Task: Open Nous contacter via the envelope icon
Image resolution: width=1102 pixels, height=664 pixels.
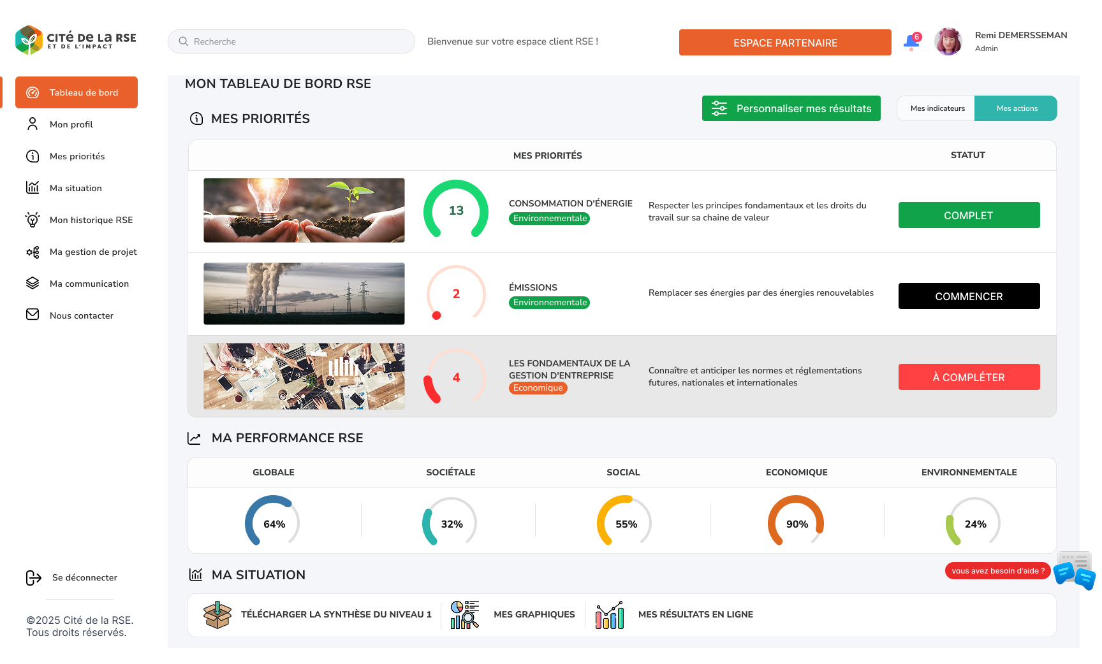Action: click(x=33, y=315)
